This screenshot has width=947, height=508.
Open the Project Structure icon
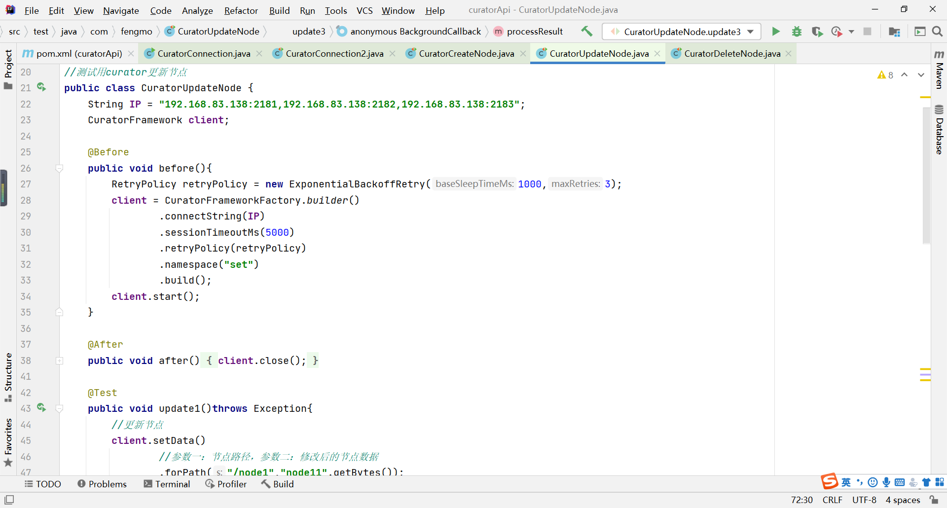(x=894, y=32)
